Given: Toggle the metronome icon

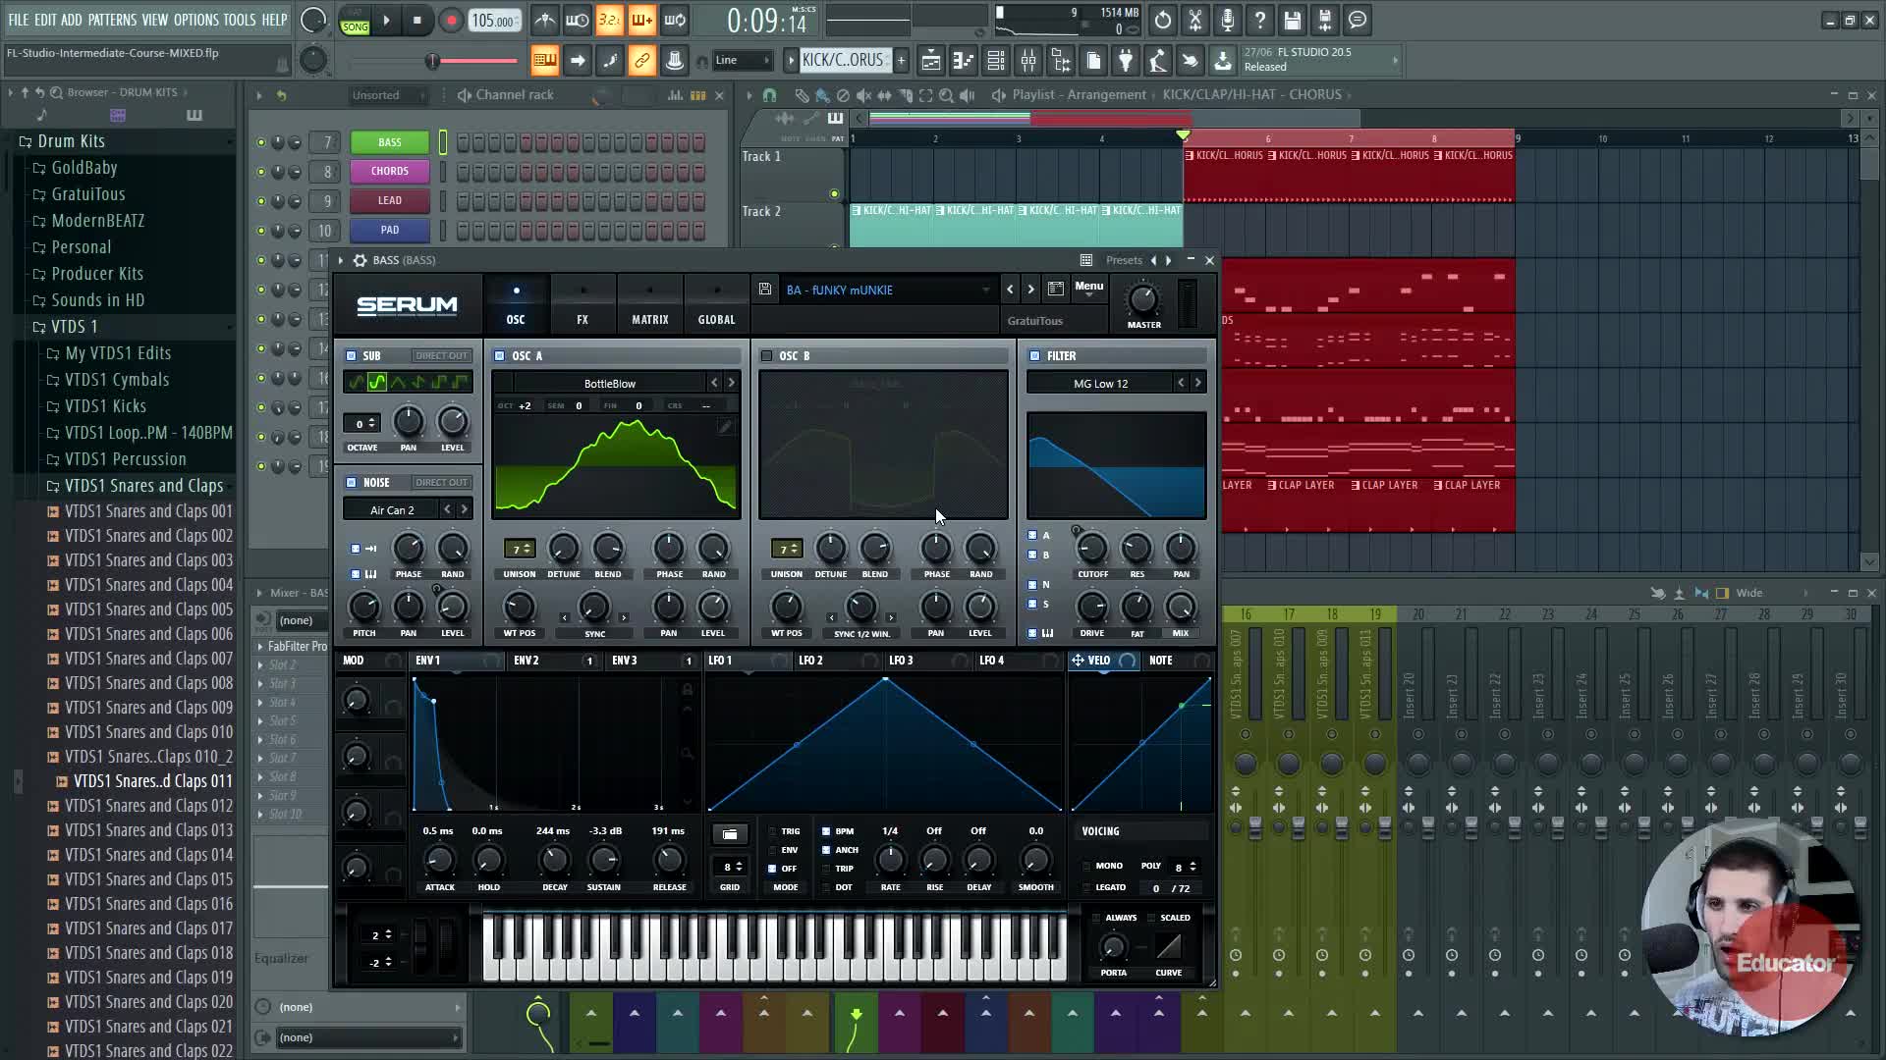Looking at the screenshot, I should pos(545,21).
